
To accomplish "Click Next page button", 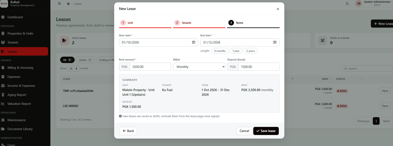I will tap(387, 121).
